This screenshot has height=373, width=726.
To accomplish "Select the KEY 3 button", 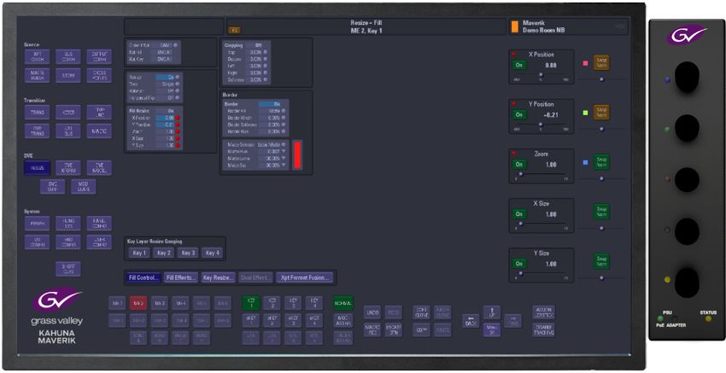I will (293, 303).
